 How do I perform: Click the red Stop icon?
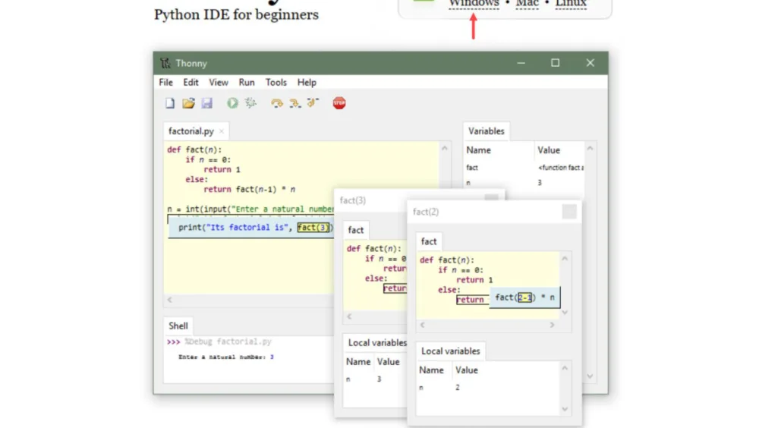pos(339,102)
